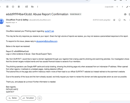This screenshot has height=103, width=130.
Task: Reply using arrow icon in header
Action: click(x=125, y=20)
